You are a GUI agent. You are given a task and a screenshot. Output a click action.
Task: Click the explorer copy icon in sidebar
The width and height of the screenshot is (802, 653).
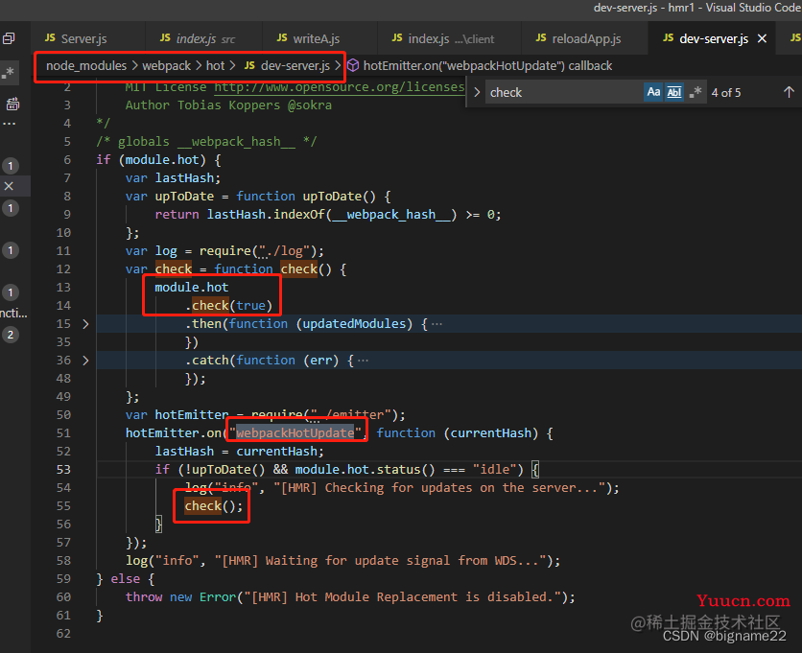click(x=9, y=38)
